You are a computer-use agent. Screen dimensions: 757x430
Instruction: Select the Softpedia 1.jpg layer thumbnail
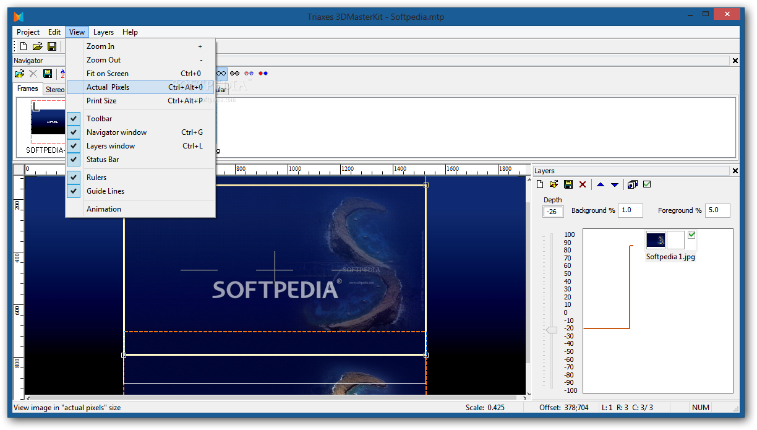(x=656, y=240)
